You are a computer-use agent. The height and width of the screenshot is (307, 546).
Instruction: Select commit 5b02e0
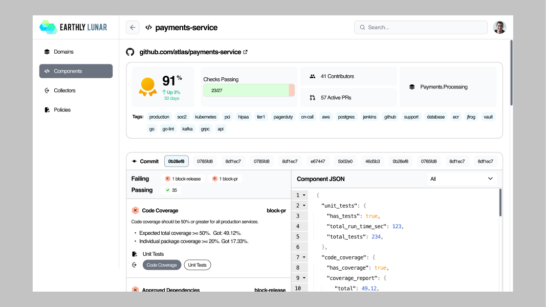(345, 161)
